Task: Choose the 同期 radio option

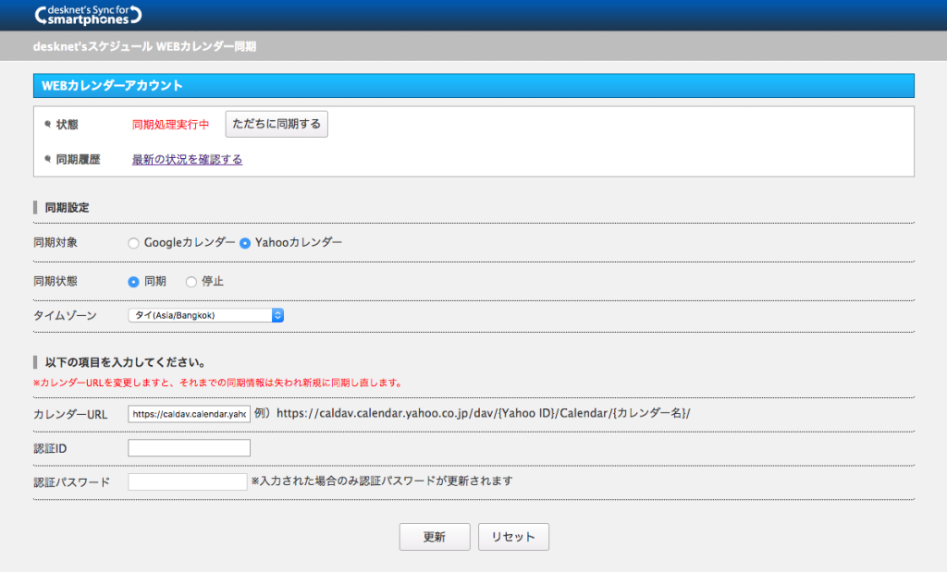Action: [133, 282]
